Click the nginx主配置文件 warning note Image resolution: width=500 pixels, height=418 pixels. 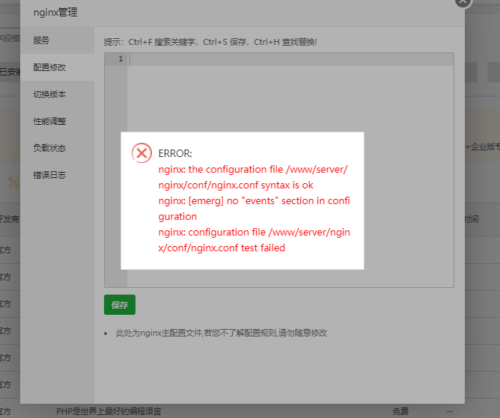pyautogui.click(x=222, y=333)
